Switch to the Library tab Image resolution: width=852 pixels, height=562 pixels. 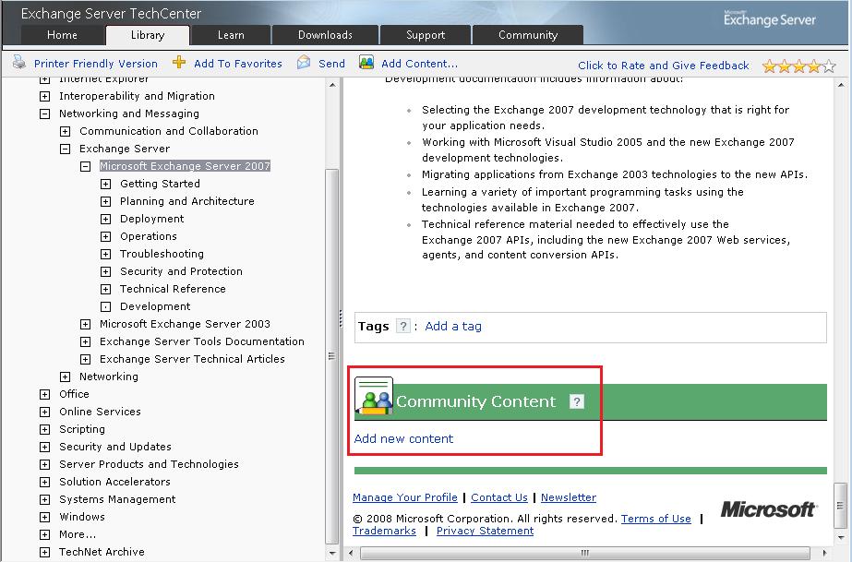(148, 35)
